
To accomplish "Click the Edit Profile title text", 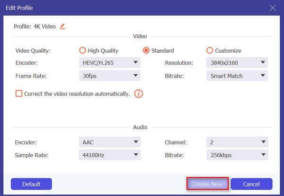I will pyautogui.click(x=19, y=8).
